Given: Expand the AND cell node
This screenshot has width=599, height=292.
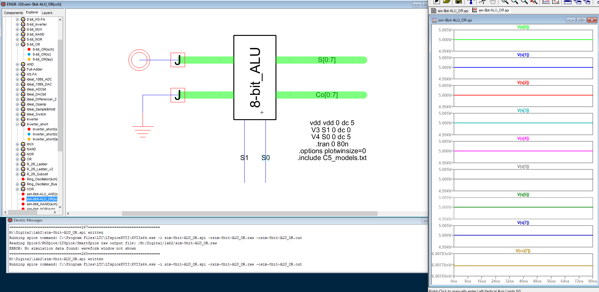Looking at the screenshot, I should [x=17, y=64].
